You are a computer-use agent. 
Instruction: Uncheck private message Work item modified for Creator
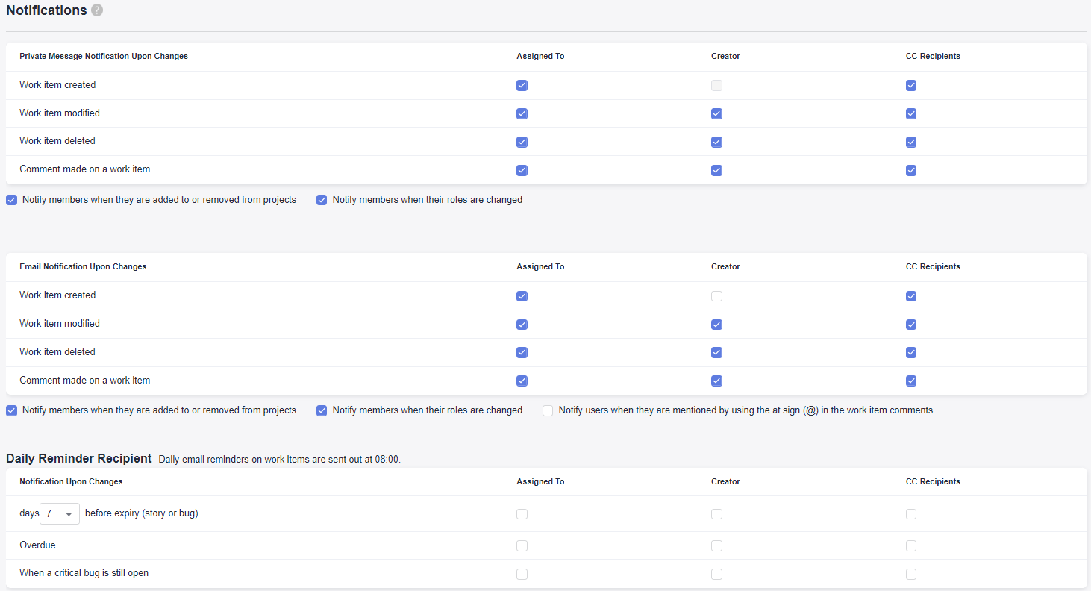(x=716, y=113)
